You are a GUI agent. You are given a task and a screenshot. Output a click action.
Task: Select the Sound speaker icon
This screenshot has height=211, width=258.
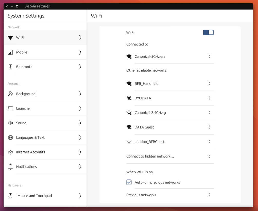click(10, 123)
